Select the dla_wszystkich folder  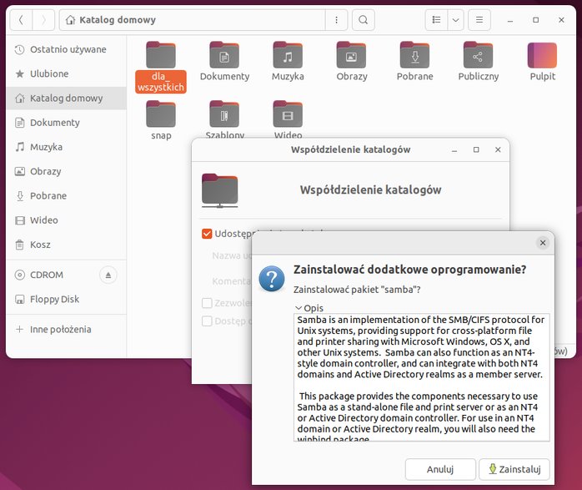coord(161,67)
